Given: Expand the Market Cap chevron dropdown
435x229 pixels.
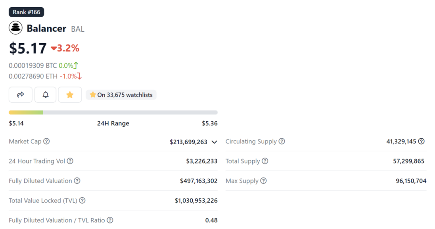Looking at the screenshot, I should [215, 142].
